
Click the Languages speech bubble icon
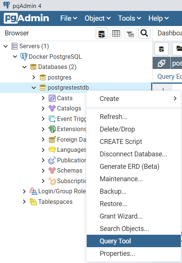[52, 150]
